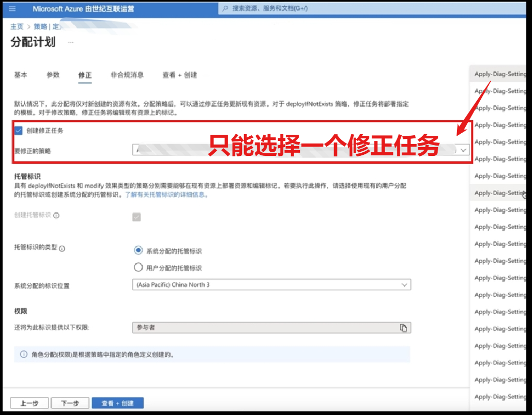Image resolution: width=532 pixels, height=415 pixels.
Task: Expand the 要修正的策略 dropdown arrow
Action: (463, 150)
